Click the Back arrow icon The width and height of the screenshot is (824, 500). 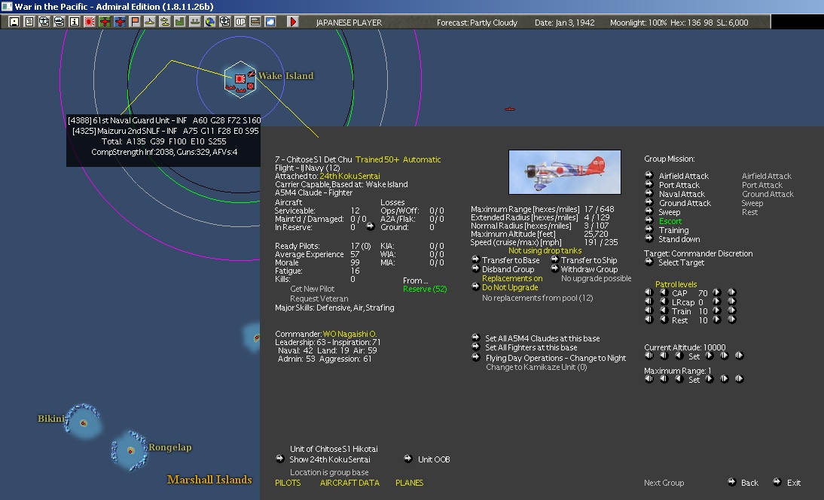tap(731, 482)
